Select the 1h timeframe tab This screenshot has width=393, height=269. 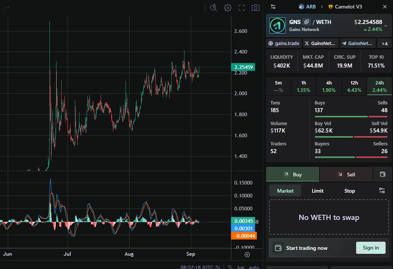[x=304, y=86]
